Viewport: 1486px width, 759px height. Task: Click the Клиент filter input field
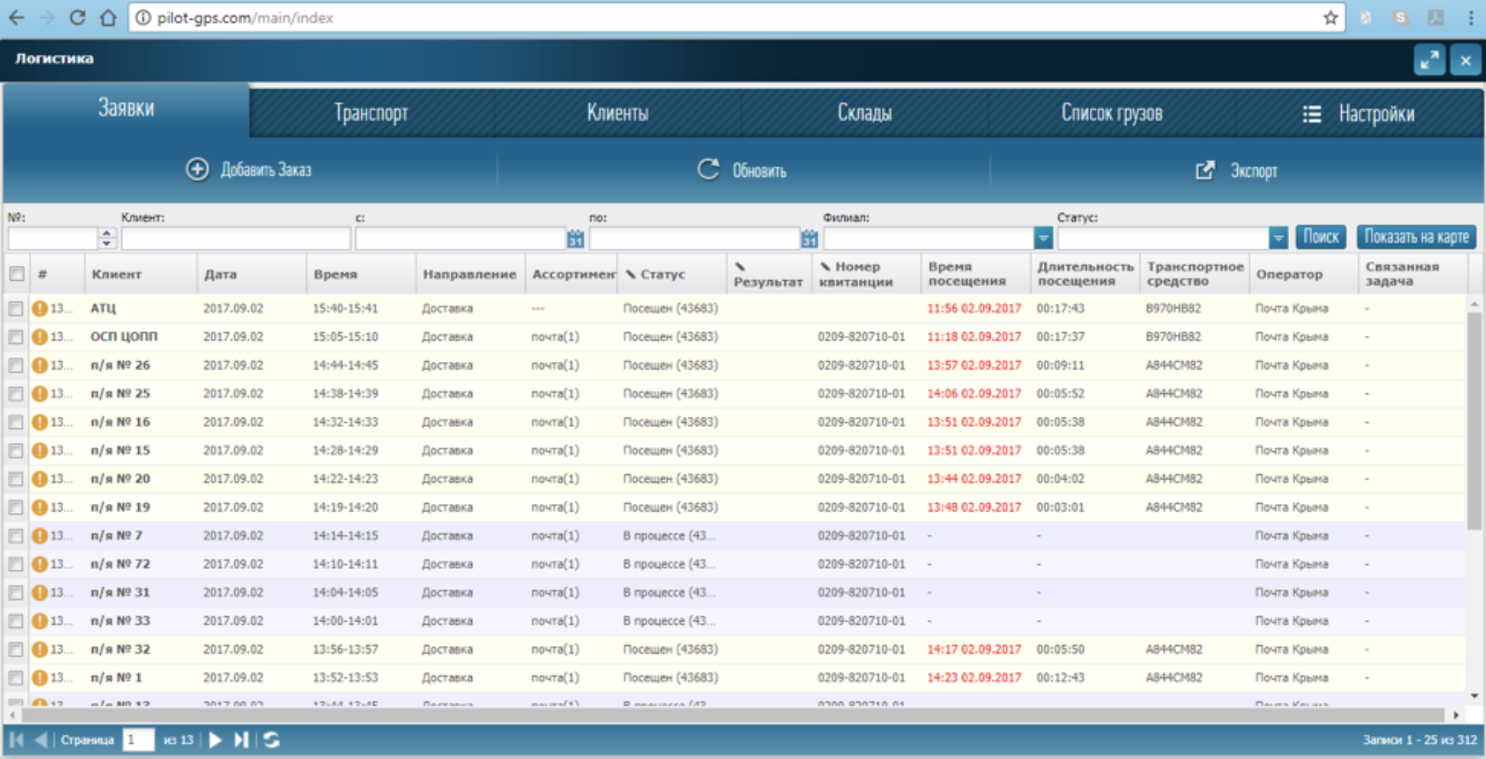point(236,238)
